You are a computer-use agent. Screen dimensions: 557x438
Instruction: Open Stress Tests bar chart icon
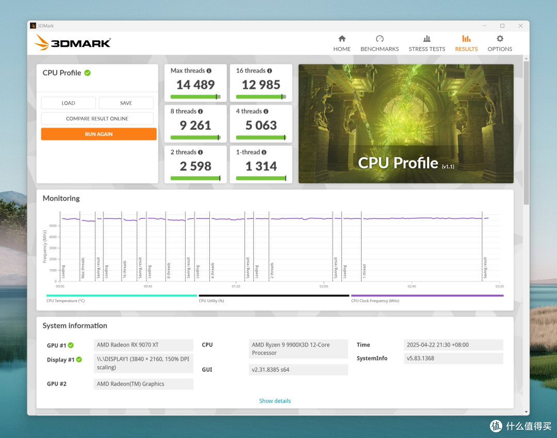[x=427, y=38]
